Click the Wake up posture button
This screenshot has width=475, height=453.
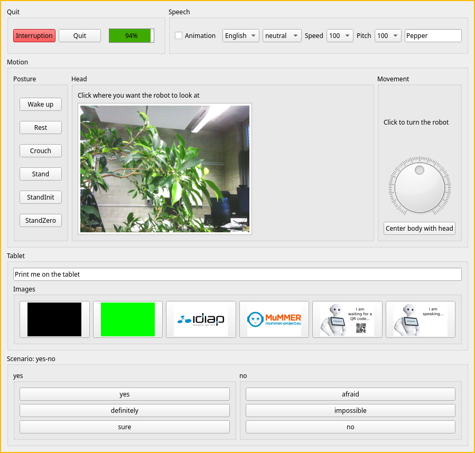[40, 104]
